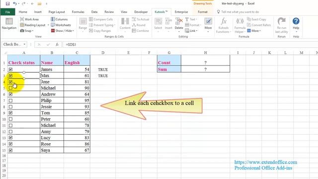The width and height of the screenshot is (318, 179).
Task: Click the Columns icon
Action: 53,19
